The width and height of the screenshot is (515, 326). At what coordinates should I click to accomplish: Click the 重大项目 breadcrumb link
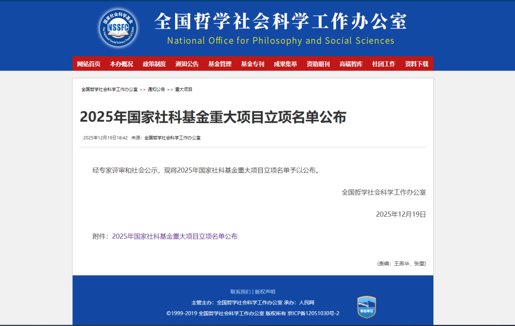pyautogui.click(x=184, y=89)
